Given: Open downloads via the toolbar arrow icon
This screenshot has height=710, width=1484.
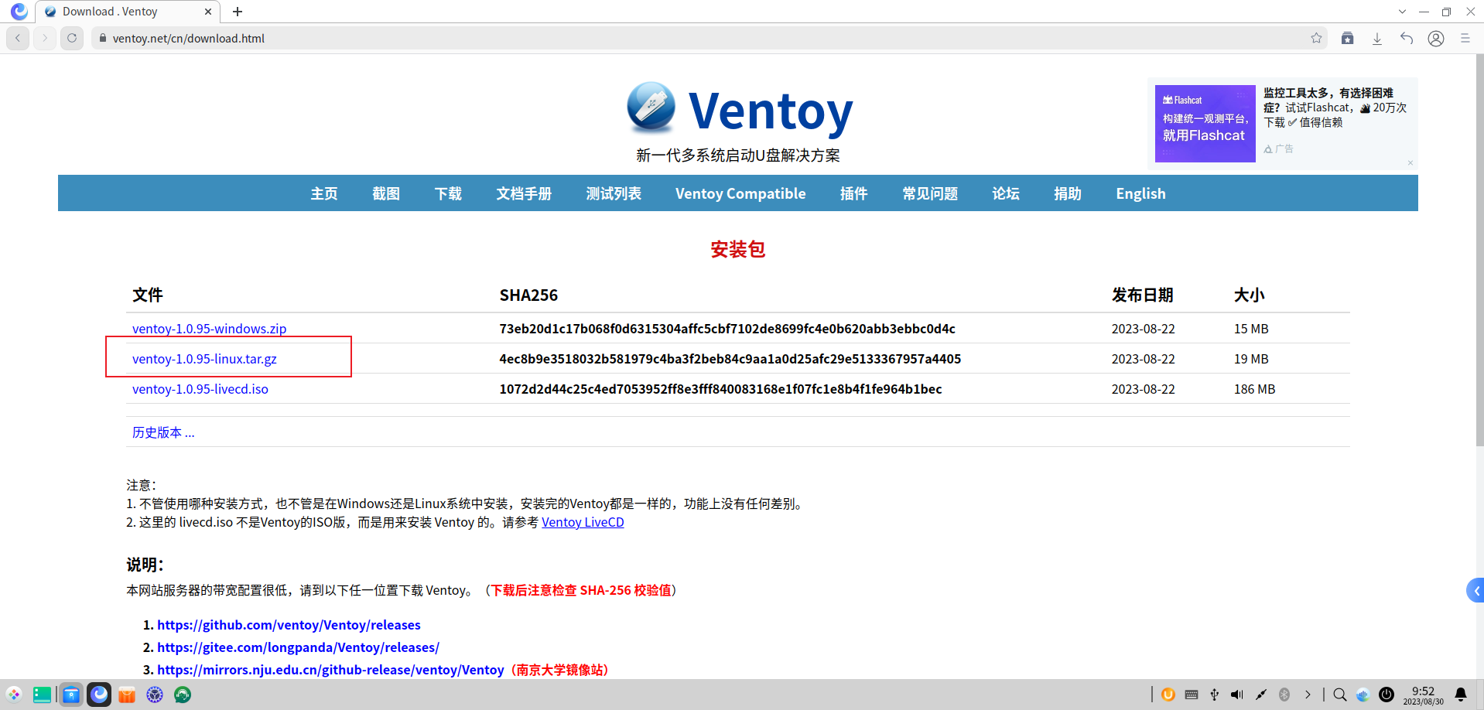Looking at the screenshot, I should 1376,38.
